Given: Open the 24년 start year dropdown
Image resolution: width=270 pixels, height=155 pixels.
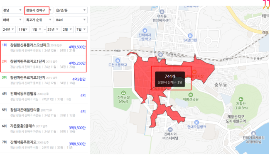Looking at the screenshot, I should point(9,29).
